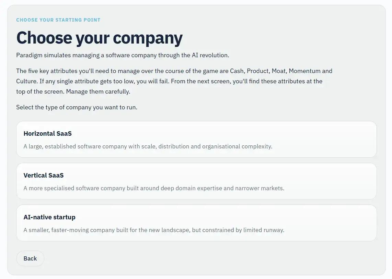Click the empty right area of AI-native startup card
This screenshot has width=392, height=279.
click(330, 223)
